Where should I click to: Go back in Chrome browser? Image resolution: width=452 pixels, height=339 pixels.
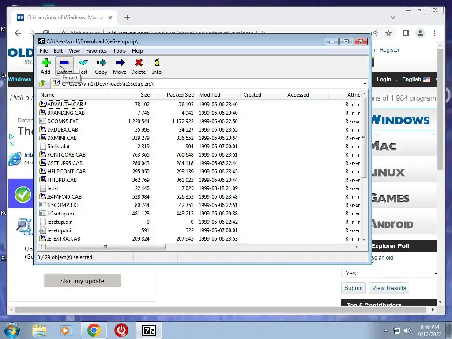click(x=18, y=33)
